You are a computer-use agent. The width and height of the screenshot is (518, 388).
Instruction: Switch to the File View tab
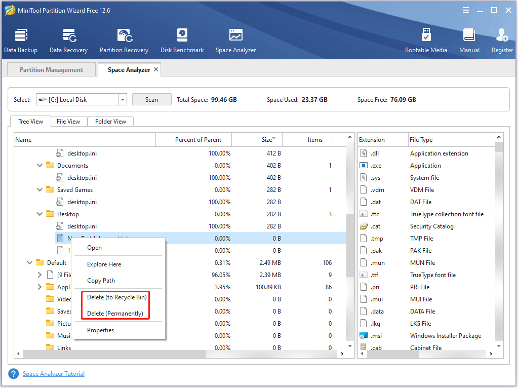pyautogui.click(x=68, y=121)
